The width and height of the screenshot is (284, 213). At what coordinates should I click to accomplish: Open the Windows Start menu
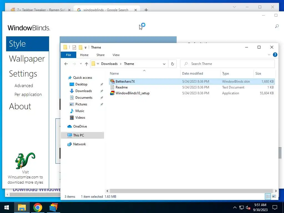(x=7, y=207)
